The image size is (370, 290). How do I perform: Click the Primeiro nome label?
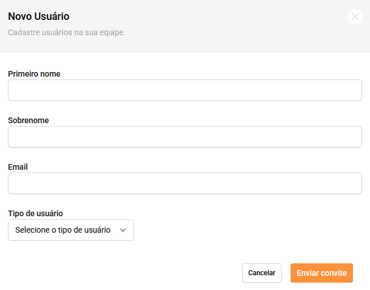coord(34,74)
